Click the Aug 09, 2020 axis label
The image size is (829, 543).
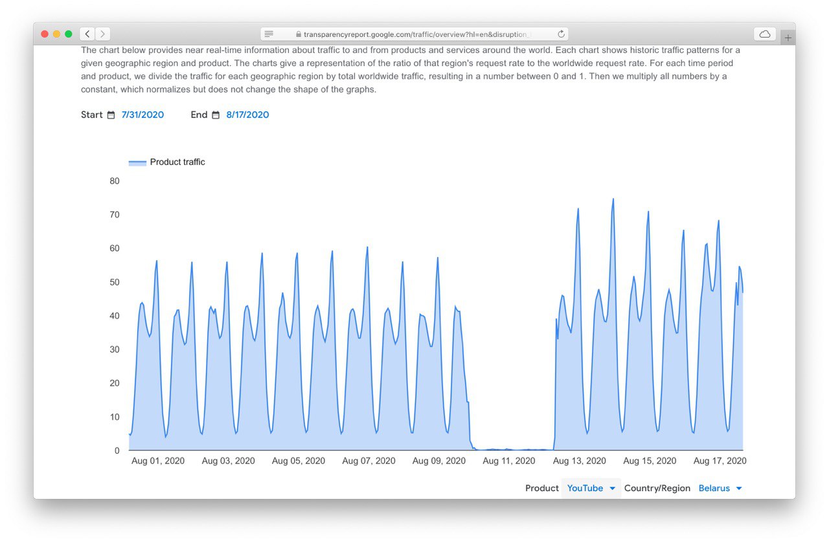(439, 461)
